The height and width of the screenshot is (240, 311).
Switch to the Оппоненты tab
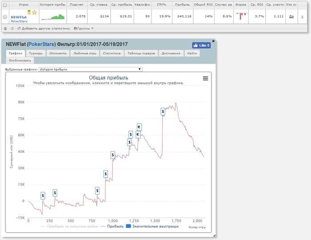pyautogui.click(x=58, y=53)
